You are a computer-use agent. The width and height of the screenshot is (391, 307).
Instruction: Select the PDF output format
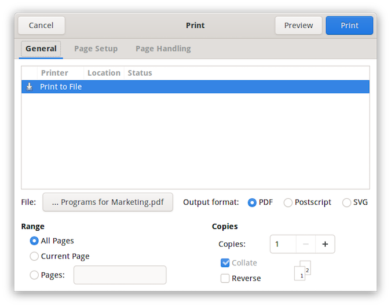pos(252,202)
